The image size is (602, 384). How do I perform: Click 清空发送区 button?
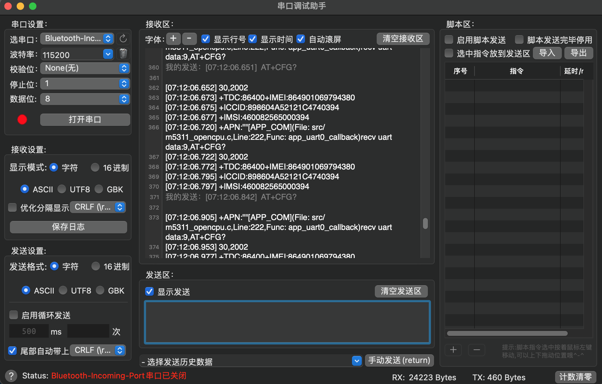coord(401,291)
